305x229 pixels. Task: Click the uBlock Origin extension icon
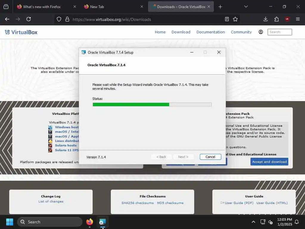[287, 19]
